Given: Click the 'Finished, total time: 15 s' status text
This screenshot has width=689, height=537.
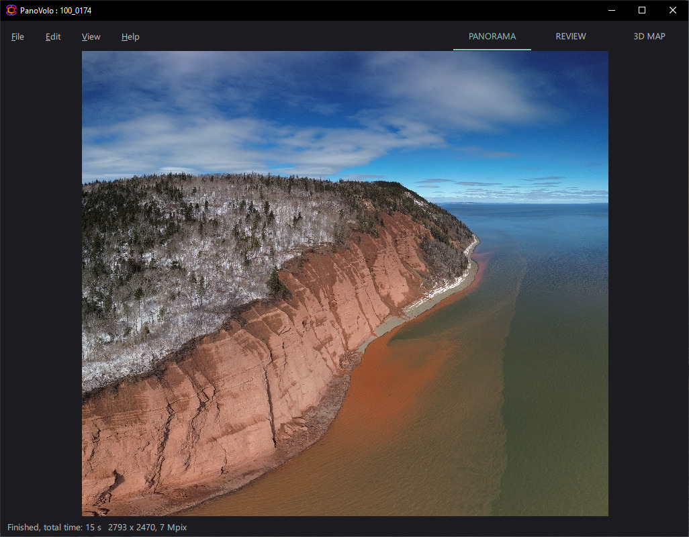Looking at the screenshot, I should [54, 528].
